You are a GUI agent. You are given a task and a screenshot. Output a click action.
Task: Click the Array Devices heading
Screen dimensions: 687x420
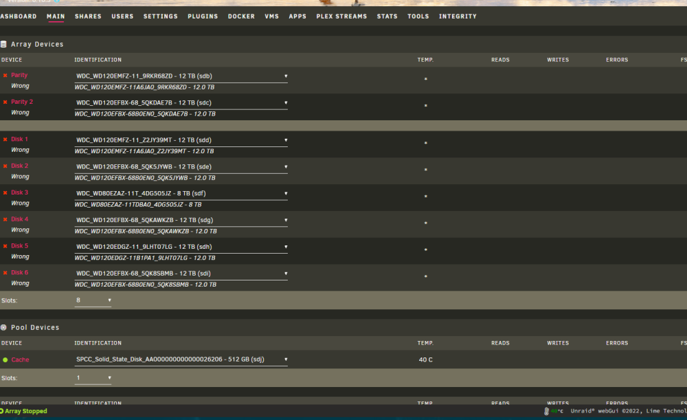[37, 44]
